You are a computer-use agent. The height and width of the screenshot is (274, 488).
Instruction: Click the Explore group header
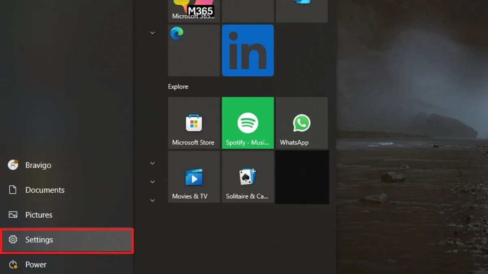tap(178, 86)
